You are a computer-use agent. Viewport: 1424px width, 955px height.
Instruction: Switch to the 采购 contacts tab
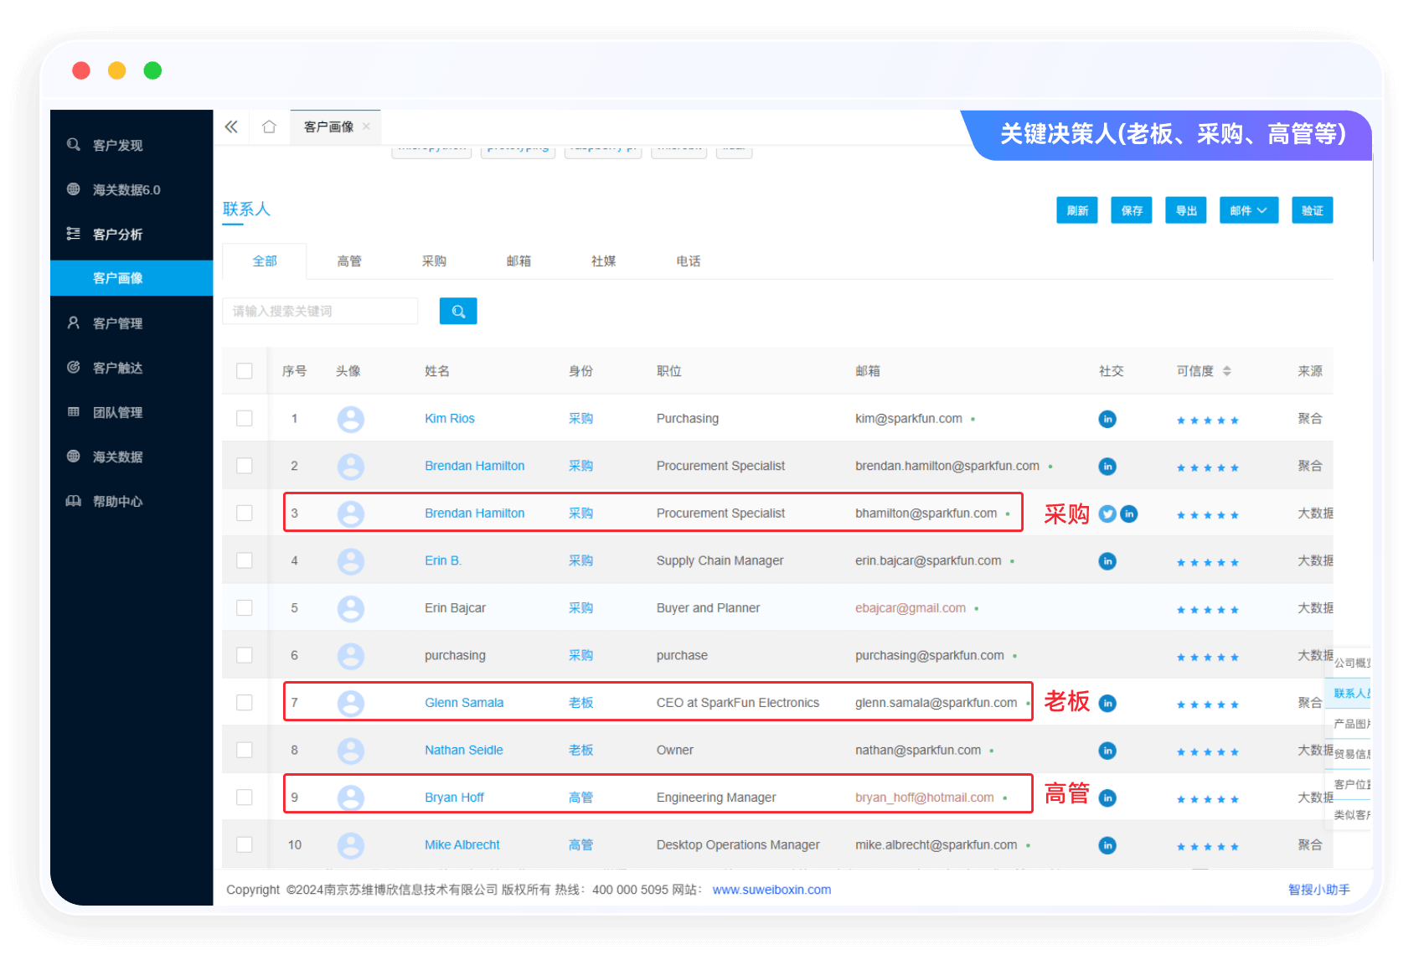pos(434,261)
